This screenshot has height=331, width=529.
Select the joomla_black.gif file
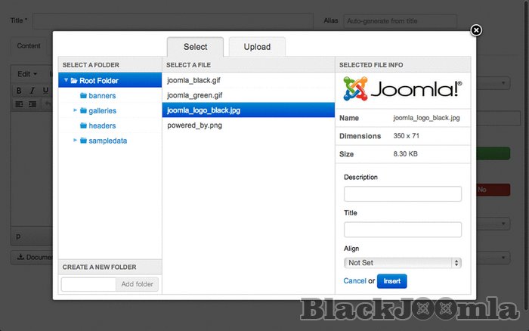click(x=194, y=81)
